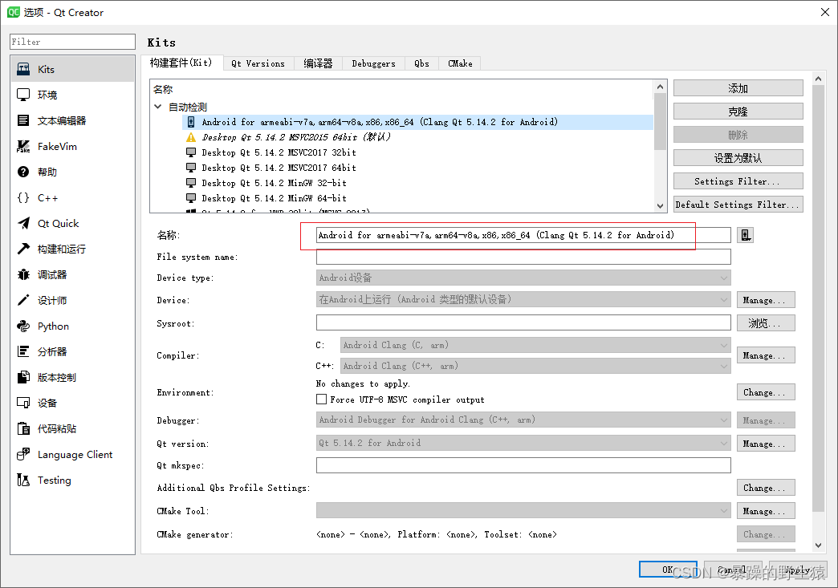This screenshot has width=838, height=588.
Task: Click inside the Qt mkspec input field
Action: pos(522,464)
